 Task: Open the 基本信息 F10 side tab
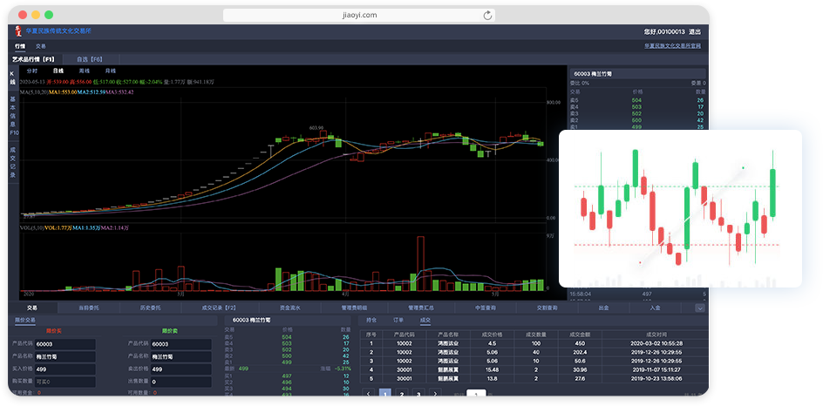13,116
